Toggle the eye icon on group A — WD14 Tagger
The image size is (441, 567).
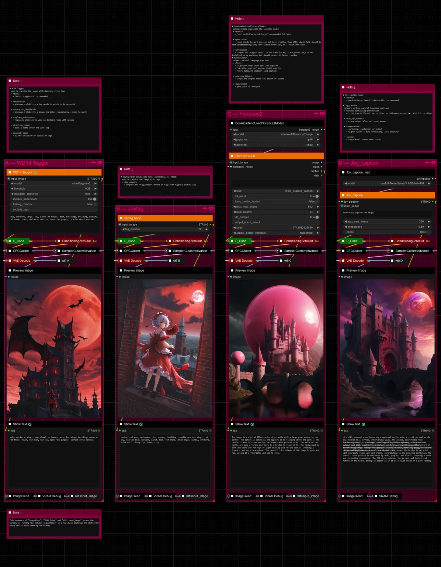pyautogui.click(x=100, y=162)
